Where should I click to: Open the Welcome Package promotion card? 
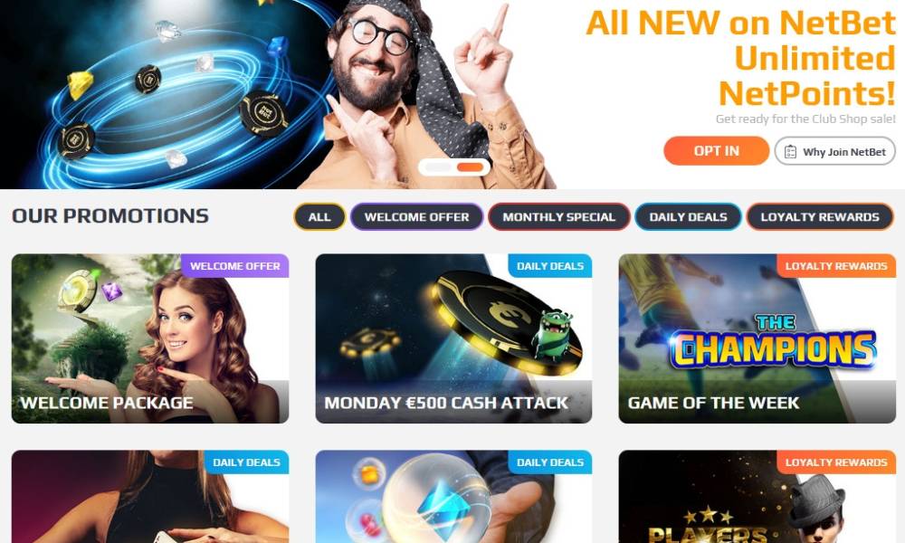(x=150, y=338)
